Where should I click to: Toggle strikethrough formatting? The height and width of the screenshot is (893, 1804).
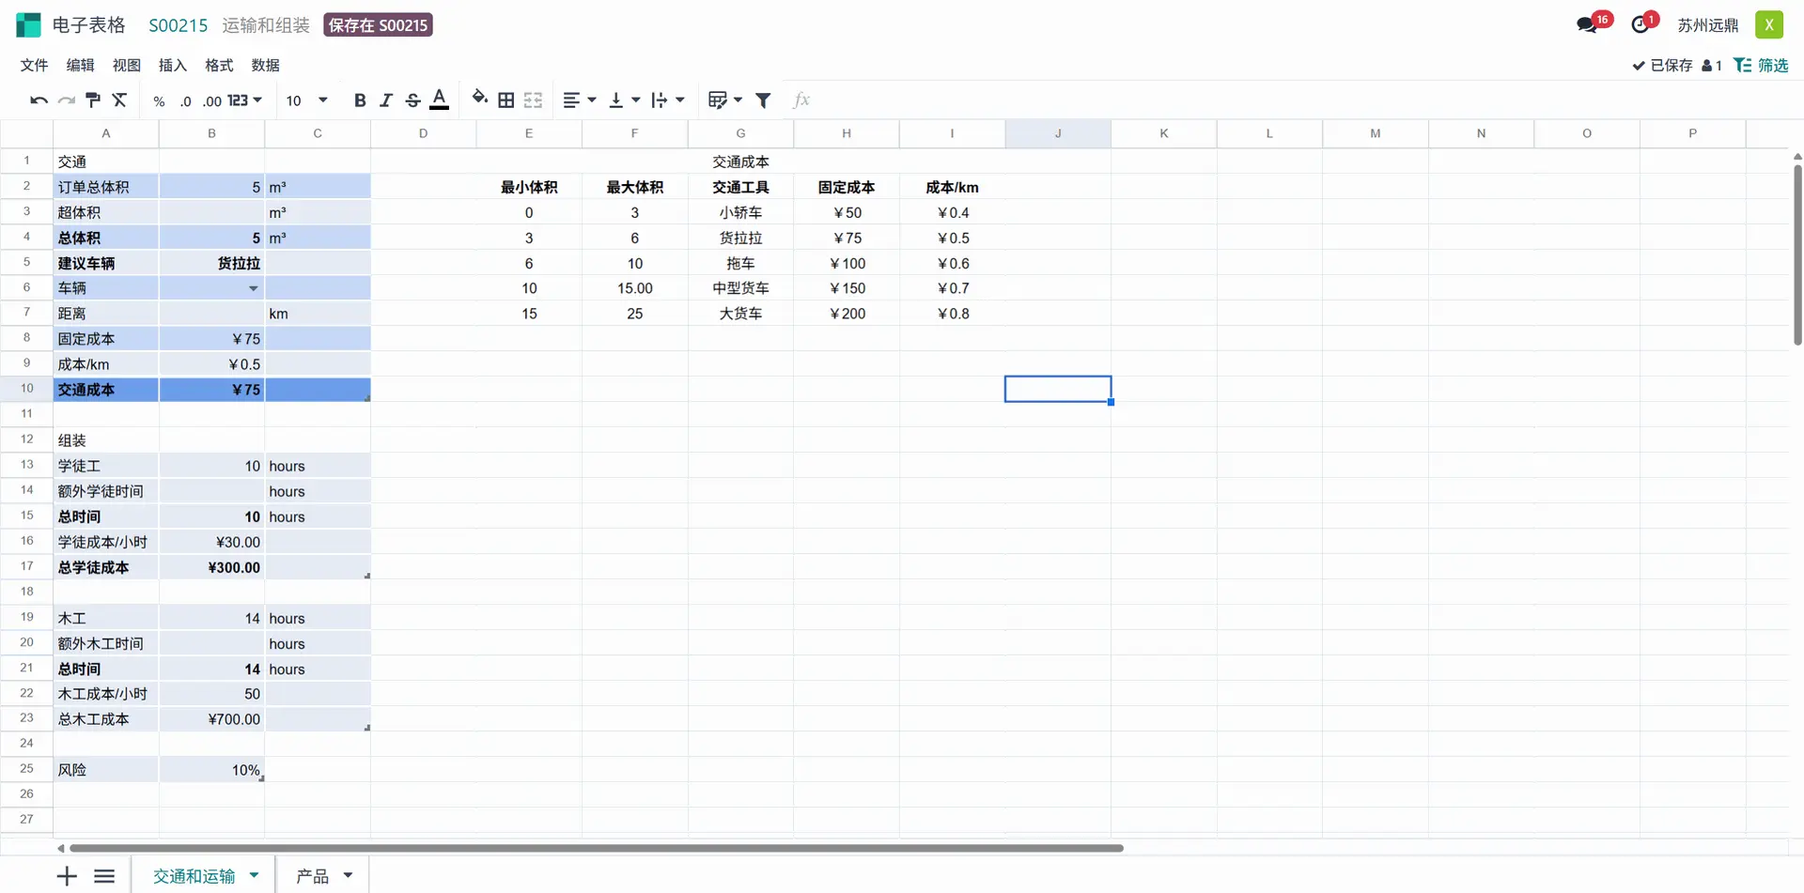pyautogui.click(x=412, y=100)
